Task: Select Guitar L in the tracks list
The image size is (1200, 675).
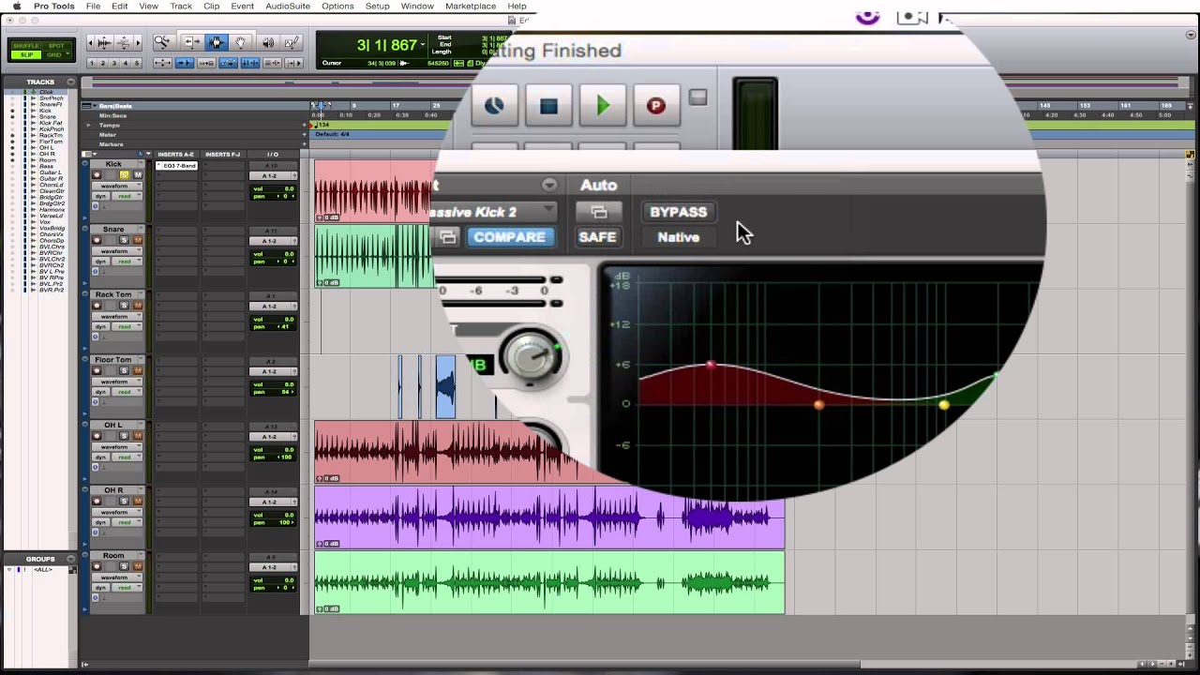Action: 50,172
